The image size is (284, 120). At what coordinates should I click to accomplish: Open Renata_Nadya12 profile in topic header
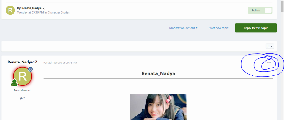pyautogui.click(x=33, y=8)
